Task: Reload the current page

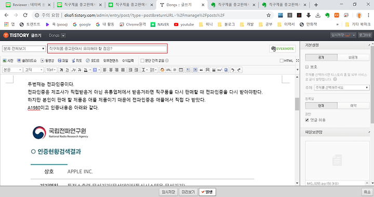Action: pos(25,15)
